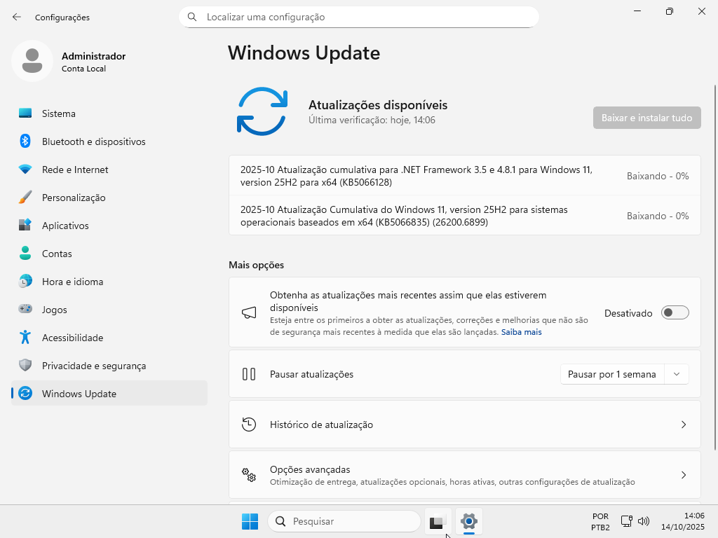Go to Acessibilidade settings
Viewport: 718px width, 538px height.
(x=109, y=337)
